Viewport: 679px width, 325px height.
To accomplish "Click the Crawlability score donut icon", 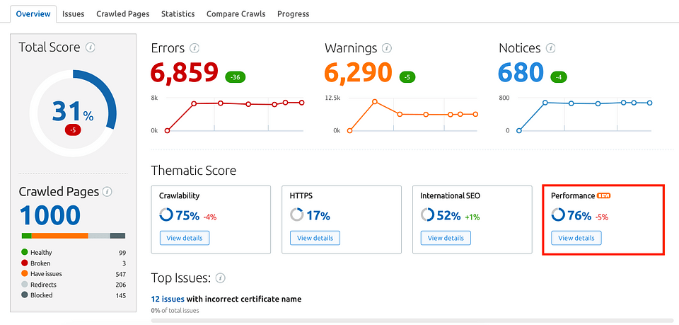I will pyautogui.click(x=166, y=215).
